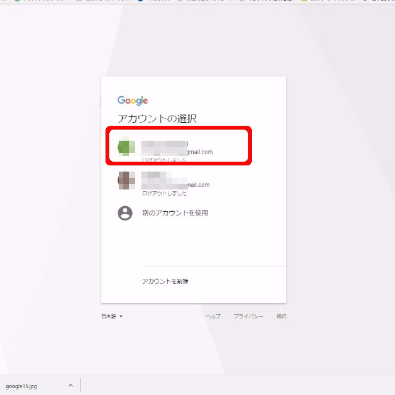Open the 日本語 language dropdown
Screen dimensions: 395x395
[x=112, y=316]
